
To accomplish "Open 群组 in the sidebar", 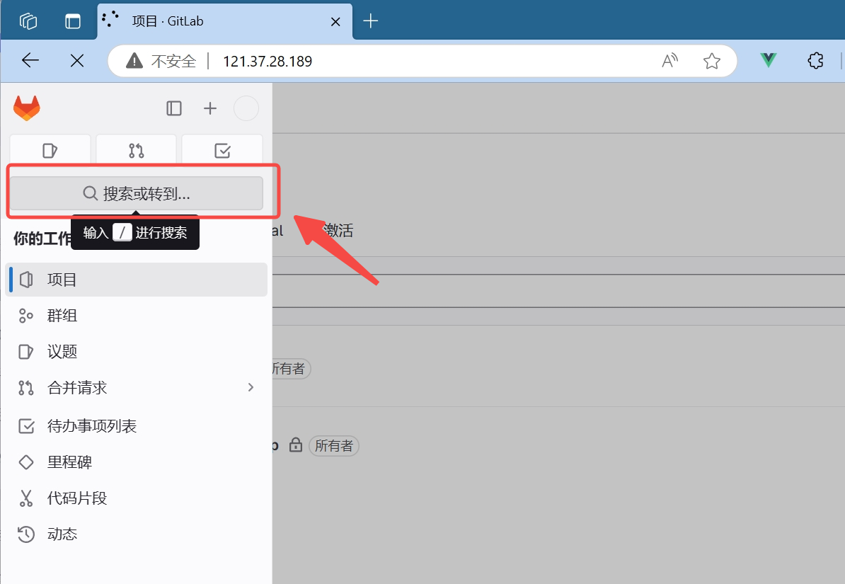I will click(x=137, y=316).
